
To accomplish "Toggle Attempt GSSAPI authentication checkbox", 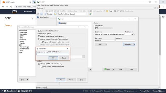I will click(39, 64).
